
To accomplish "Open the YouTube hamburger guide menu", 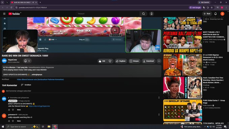I will tap(4, 14).
